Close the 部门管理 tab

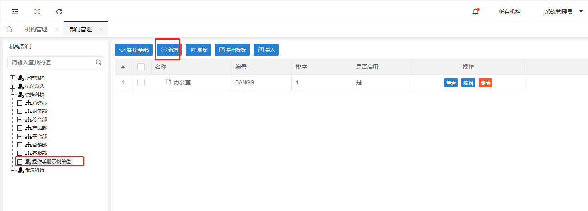101,30
